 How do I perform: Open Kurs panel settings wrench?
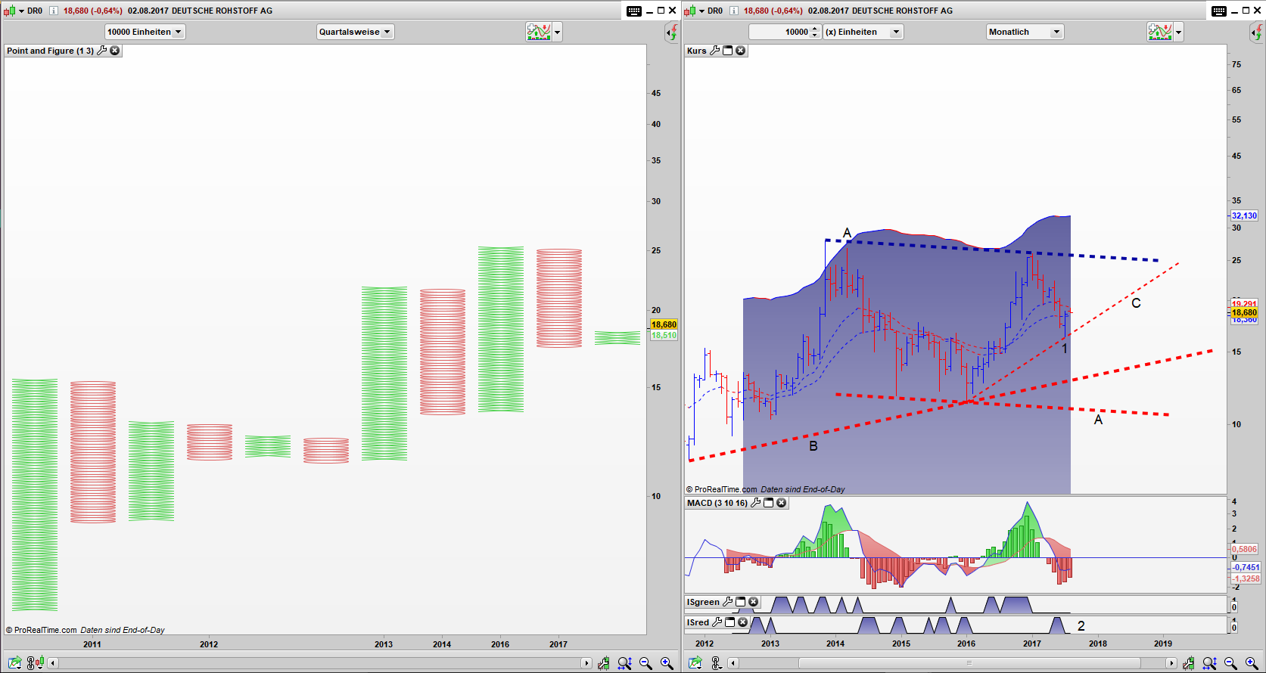click(714, 51)
